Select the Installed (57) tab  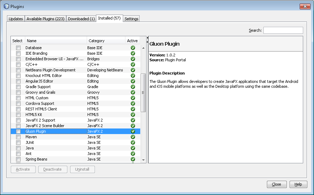109,18
